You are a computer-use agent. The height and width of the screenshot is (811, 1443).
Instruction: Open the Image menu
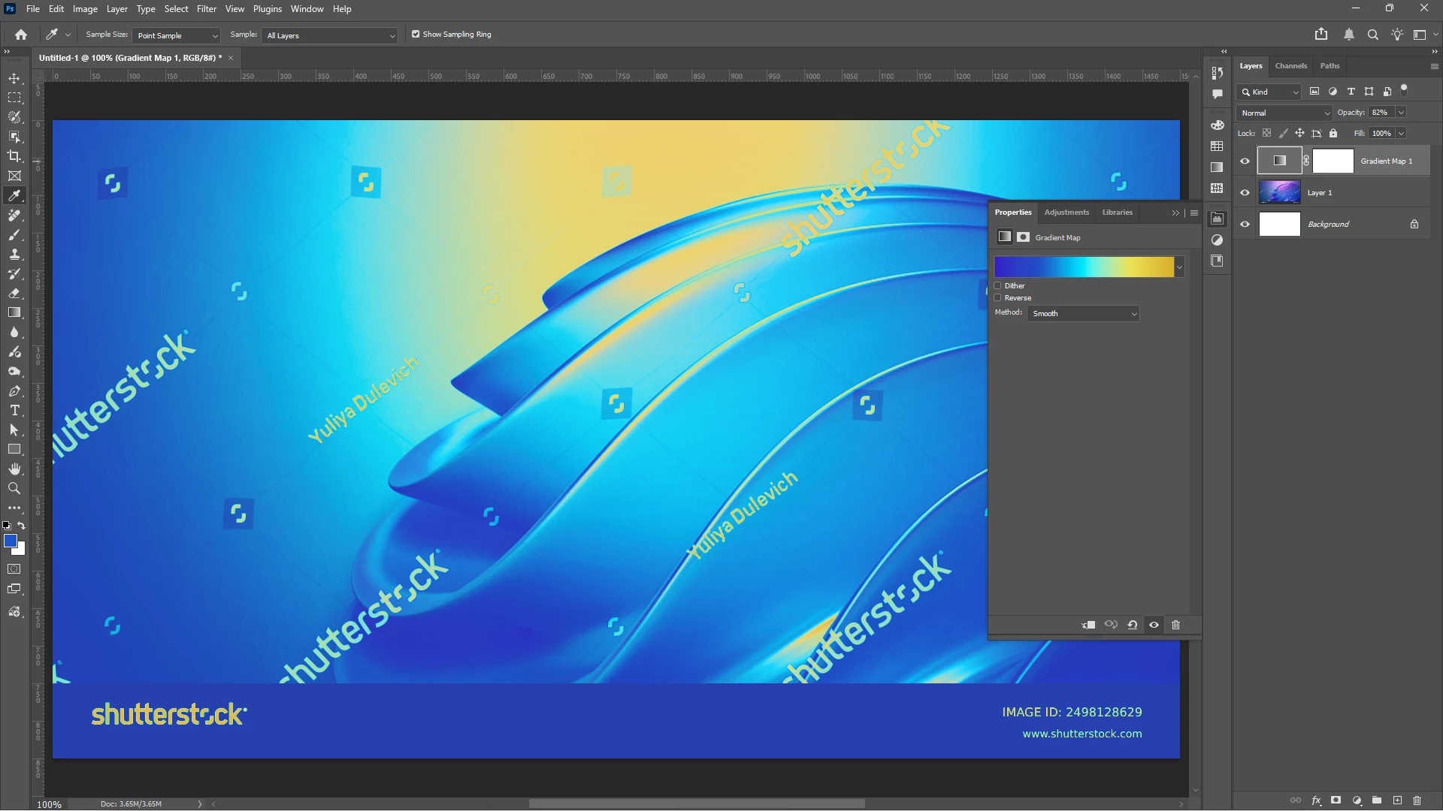85,9
